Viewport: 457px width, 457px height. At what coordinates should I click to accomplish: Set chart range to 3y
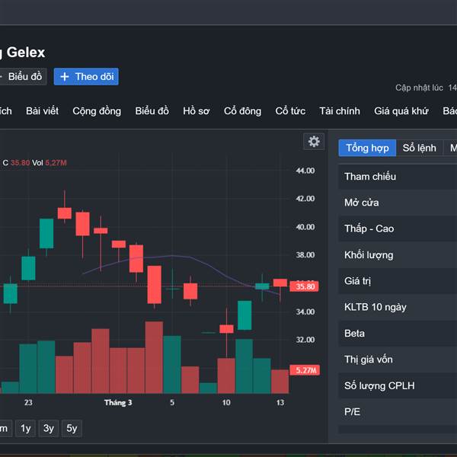coord(49,429)
